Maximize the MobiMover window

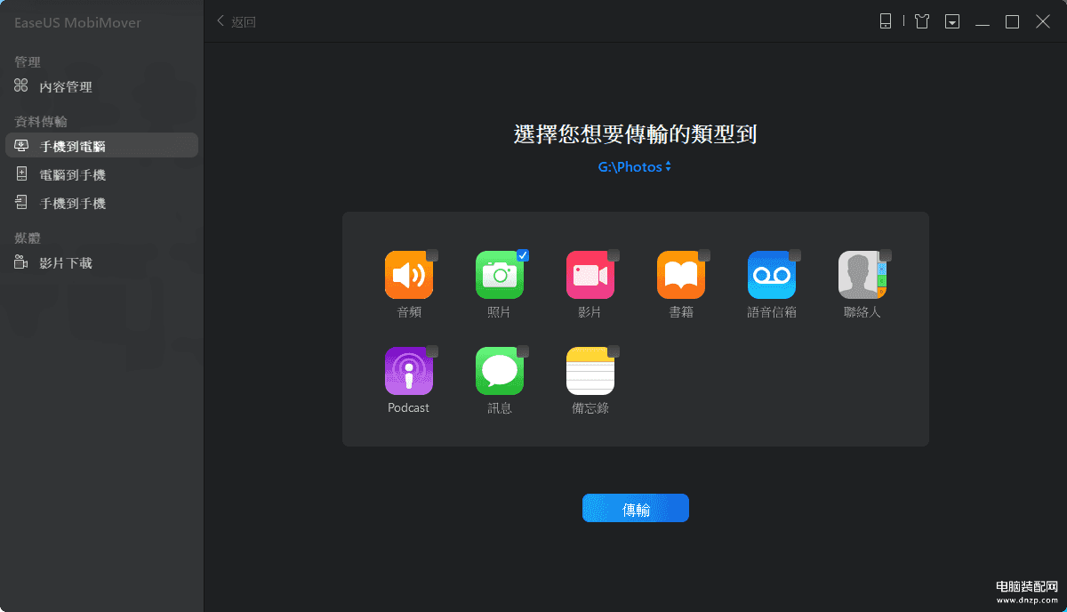1012,21
